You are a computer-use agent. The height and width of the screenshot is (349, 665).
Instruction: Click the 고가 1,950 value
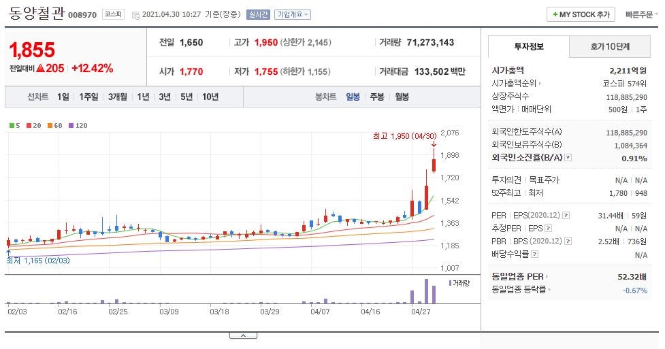coord(266,42)
